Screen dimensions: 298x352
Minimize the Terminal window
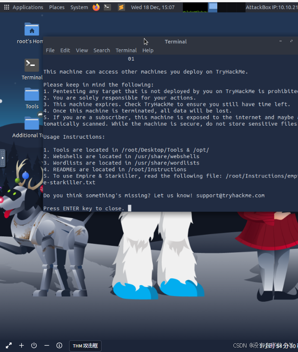(280, 41)
